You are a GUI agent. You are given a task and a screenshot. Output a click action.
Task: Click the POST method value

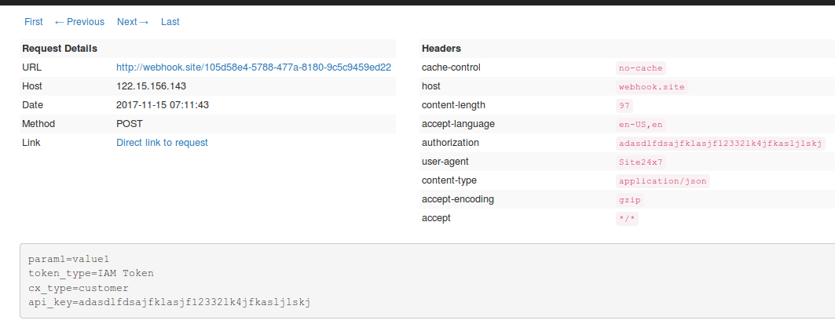click(x=130, y=124)
